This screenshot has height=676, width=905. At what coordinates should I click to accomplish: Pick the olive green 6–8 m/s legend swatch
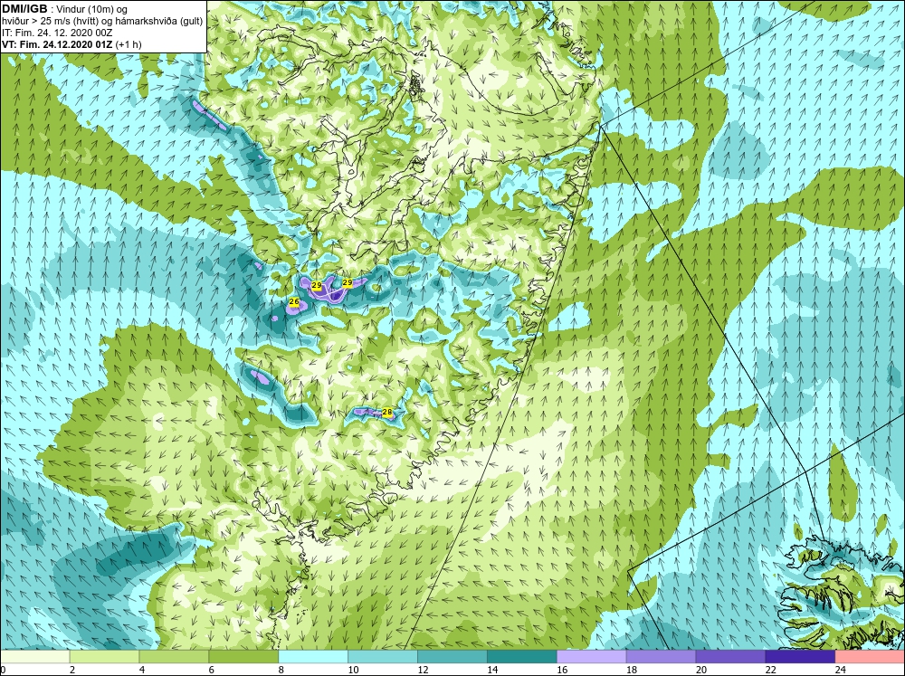(243, 656)
